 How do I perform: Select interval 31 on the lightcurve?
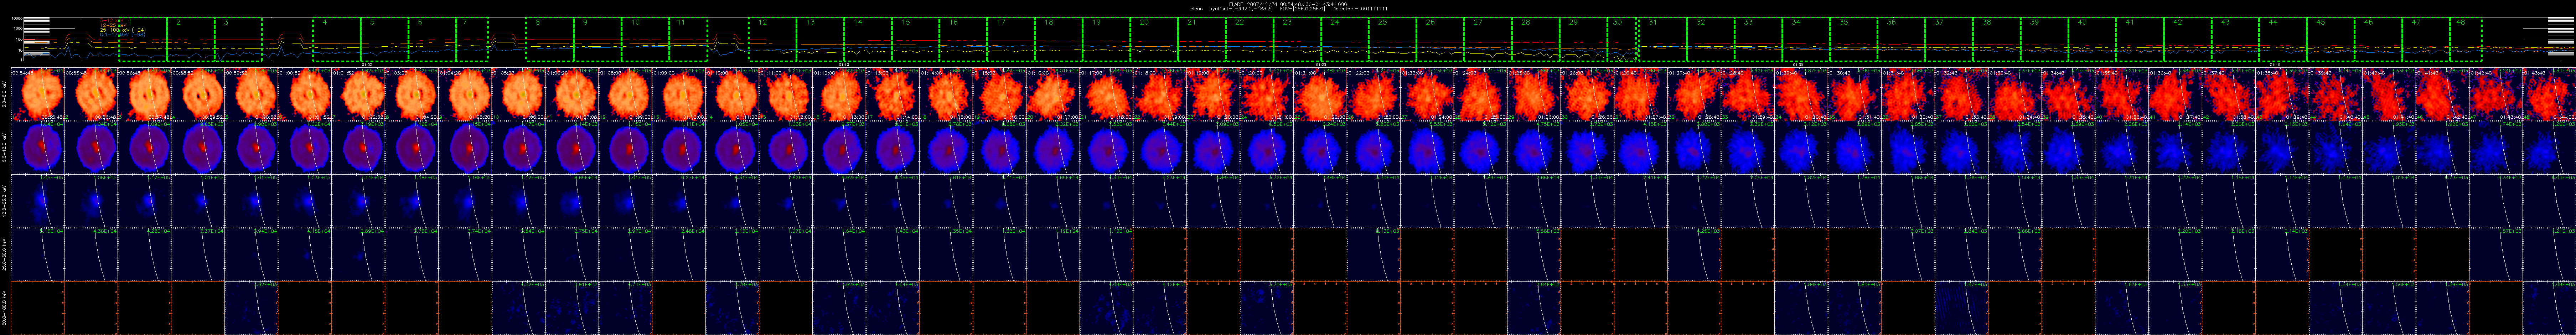pos(1663,39)
